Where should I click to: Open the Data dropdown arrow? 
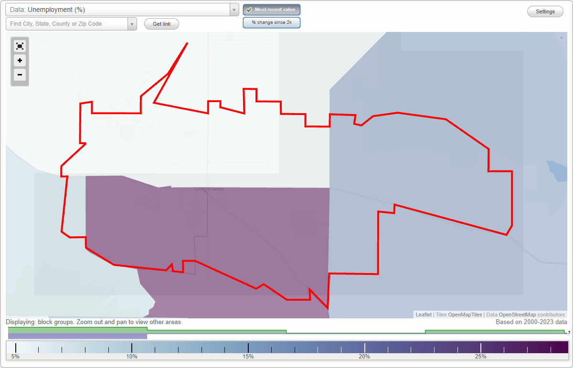tap(234, 10)
